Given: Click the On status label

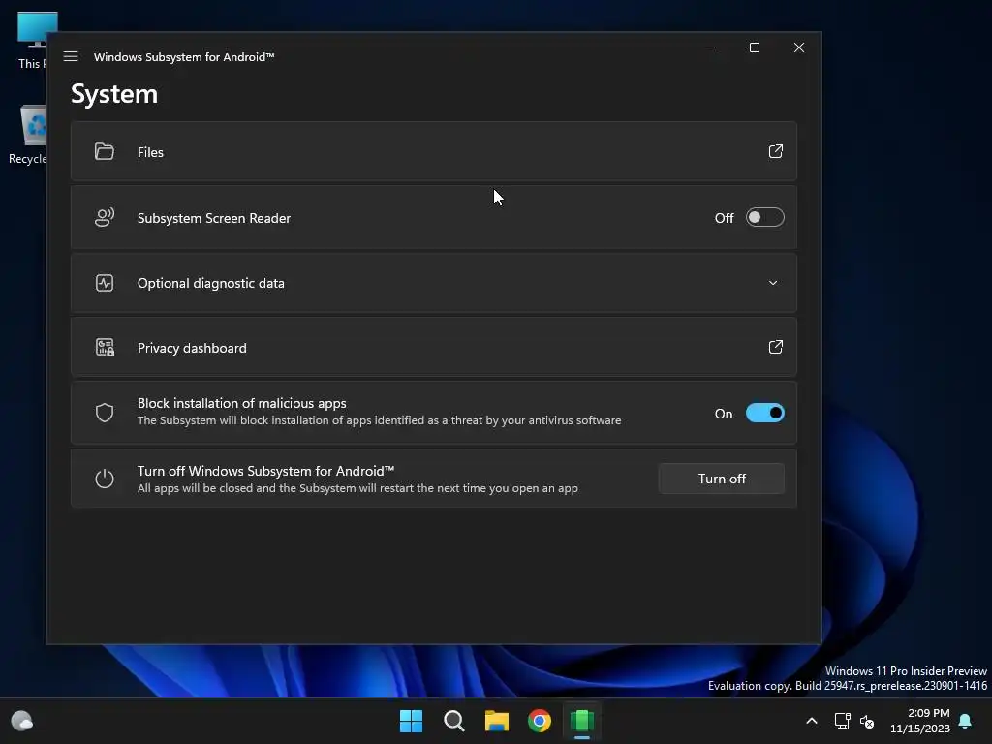Looking at the screenshot, I should click(724, 414).
